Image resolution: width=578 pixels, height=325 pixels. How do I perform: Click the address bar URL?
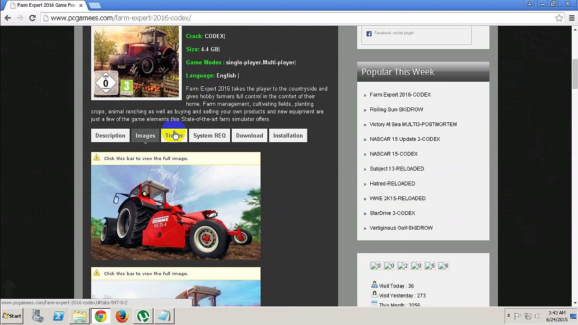(x=121, y=18)
